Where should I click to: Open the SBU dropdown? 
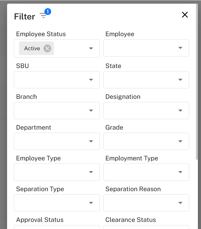pos(91,80)
